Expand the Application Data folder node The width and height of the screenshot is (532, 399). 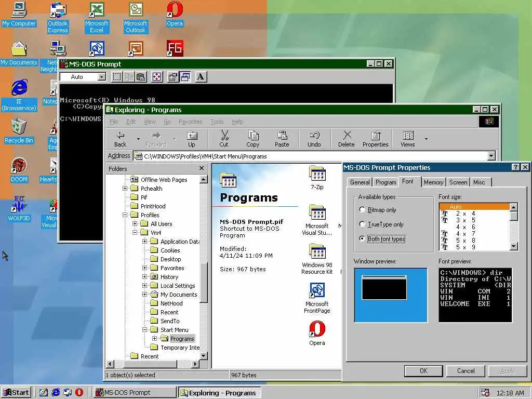tap(144, 241)
